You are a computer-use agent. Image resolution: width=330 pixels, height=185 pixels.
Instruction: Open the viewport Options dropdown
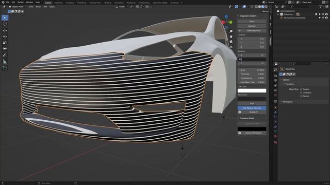tap(266, 11)
